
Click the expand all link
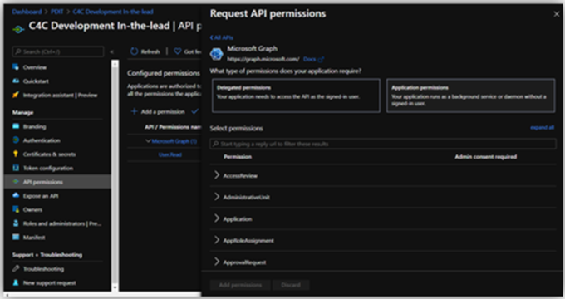[542, 128]
